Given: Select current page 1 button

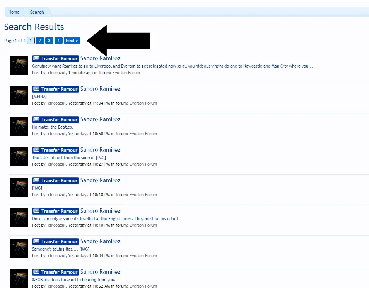Looking at the screenshot, I should (x=31, y=41).
